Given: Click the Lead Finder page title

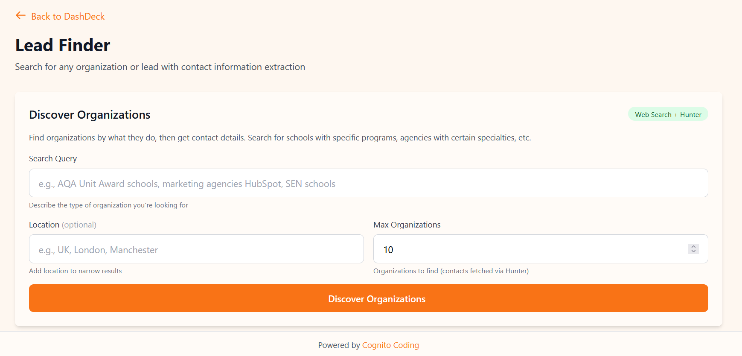Looking at the screenshot, I should (x=63, y=45).
